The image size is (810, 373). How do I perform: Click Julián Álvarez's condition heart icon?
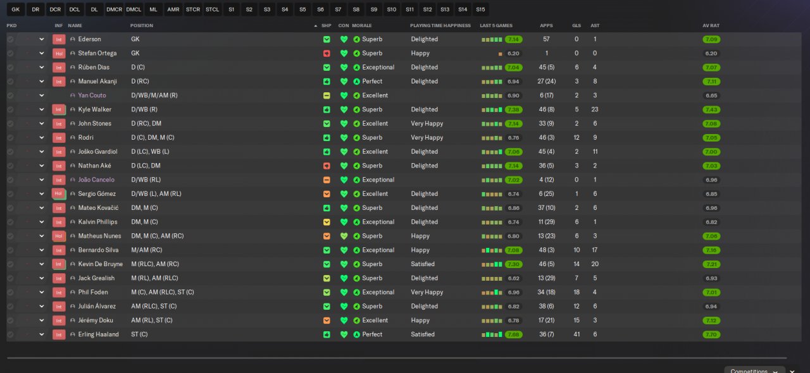344,307
